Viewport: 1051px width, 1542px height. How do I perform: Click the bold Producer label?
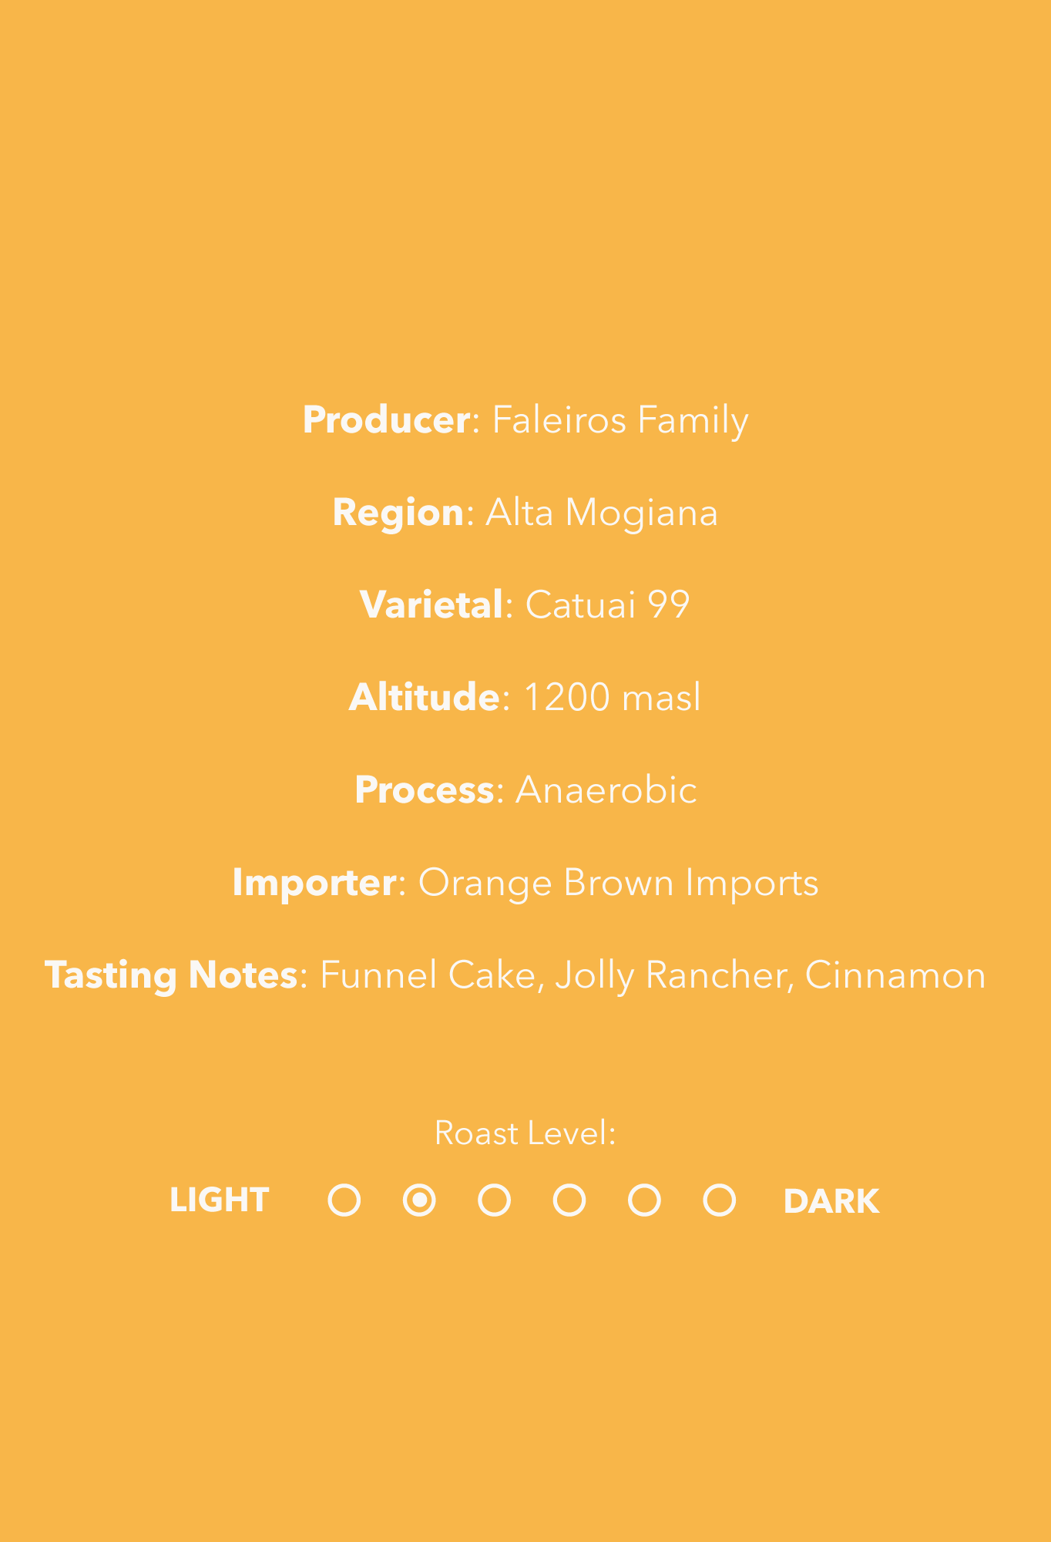(386, 419)
